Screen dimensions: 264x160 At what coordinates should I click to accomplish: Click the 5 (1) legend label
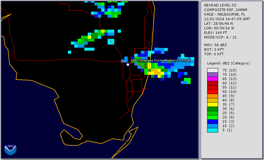point(227,130)
